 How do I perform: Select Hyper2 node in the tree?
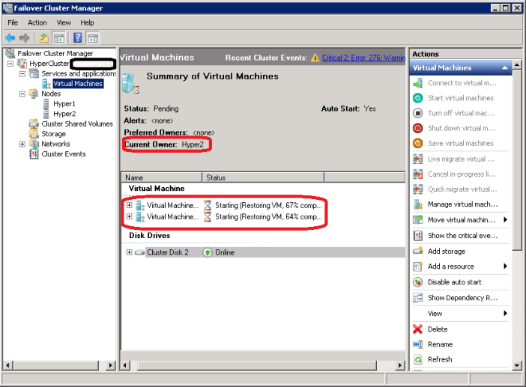point(64,114)
